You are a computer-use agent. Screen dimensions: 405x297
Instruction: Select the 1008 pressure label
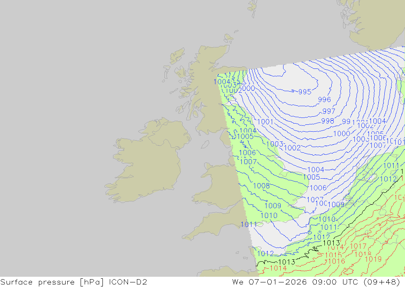pyautogui.click(x=261, y=186)
